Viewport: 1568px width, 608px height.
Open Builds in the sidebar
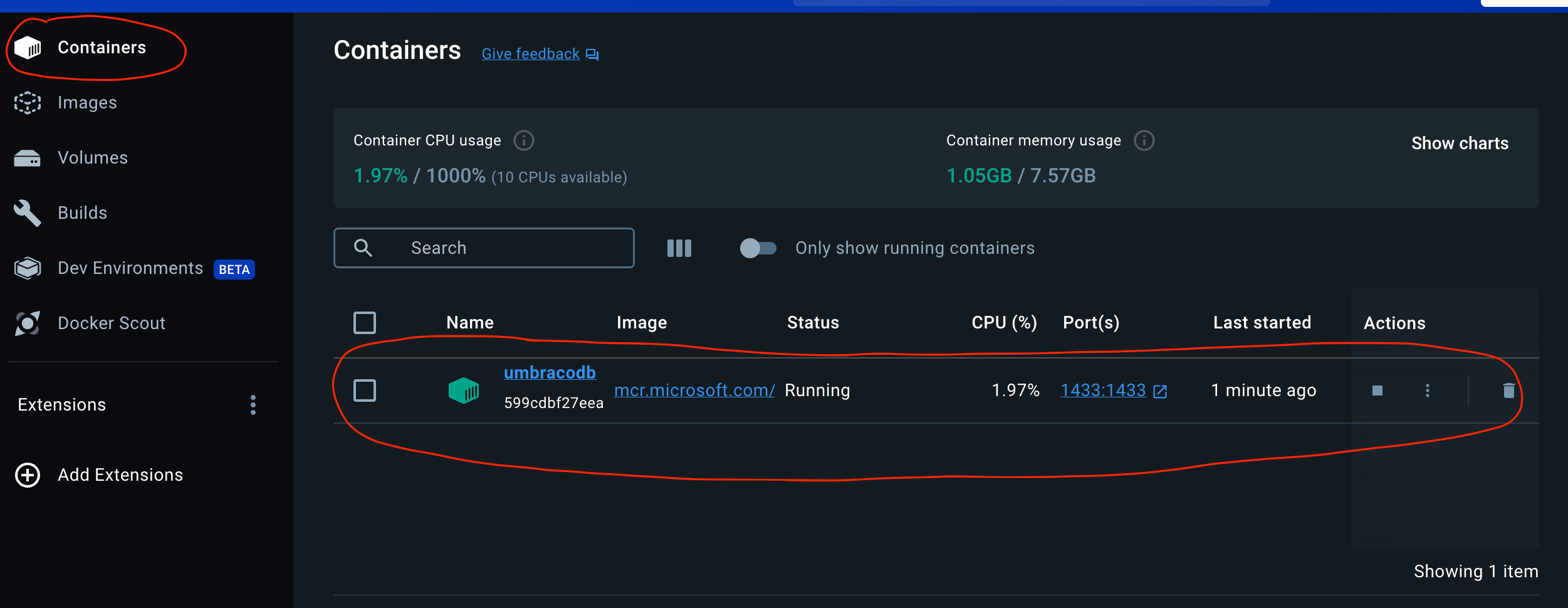point(82,213)
